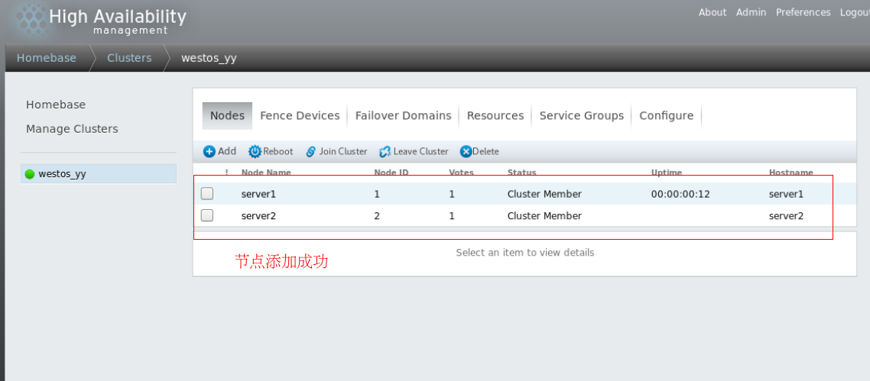This screenshot has width=870, height=381.
Task: Click the High Availability management logo
Action: tap(100, 21)
